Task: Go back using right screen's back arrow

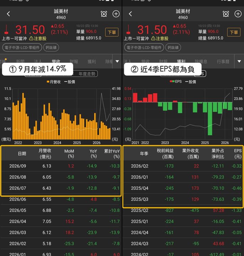Action: [130, 14]
